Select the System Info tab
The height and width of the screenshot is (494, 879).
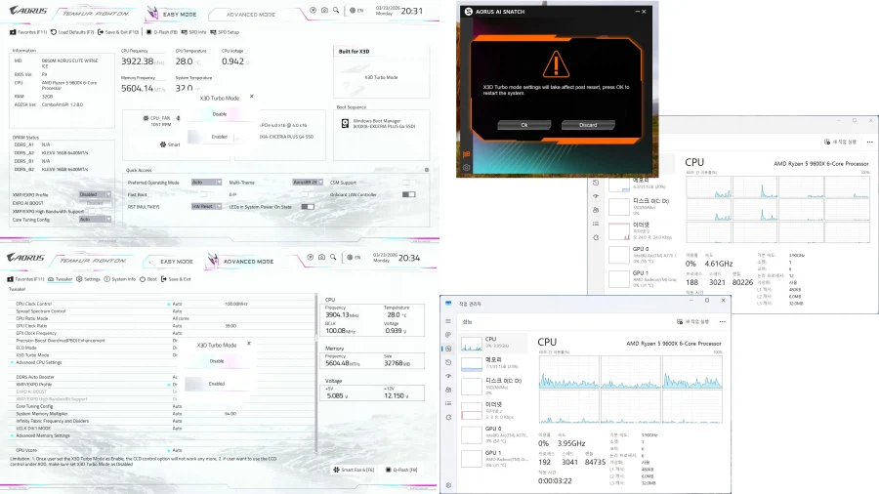pyautogui.click(x=119, y=279)
